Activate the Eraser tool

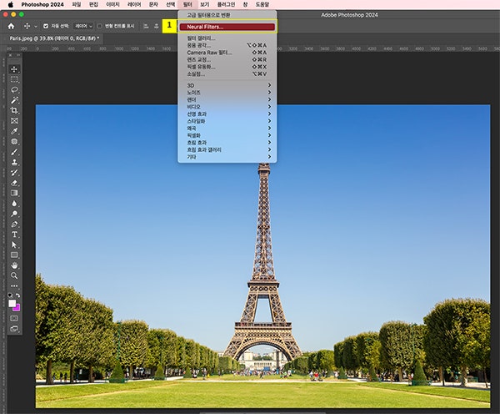[x=14, y=183]
